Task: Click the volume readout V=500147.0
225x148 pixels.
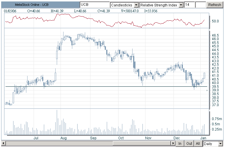Action: (130, 11)
